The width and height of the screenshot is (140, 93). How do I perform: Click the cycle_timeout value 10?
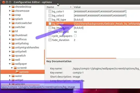75,32
